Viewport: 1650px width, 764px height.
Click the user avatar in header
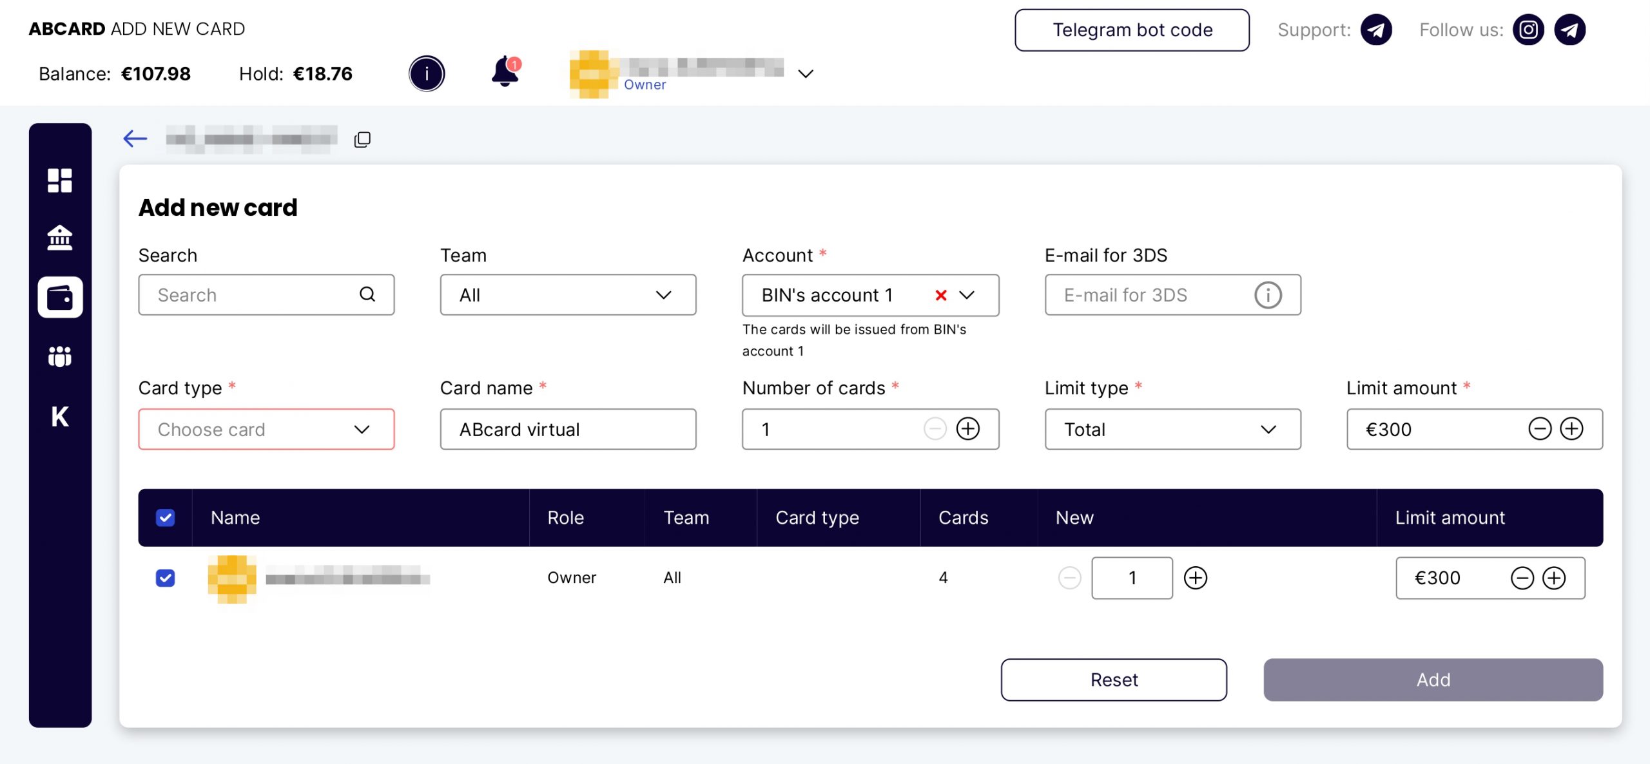pos(593,73)
